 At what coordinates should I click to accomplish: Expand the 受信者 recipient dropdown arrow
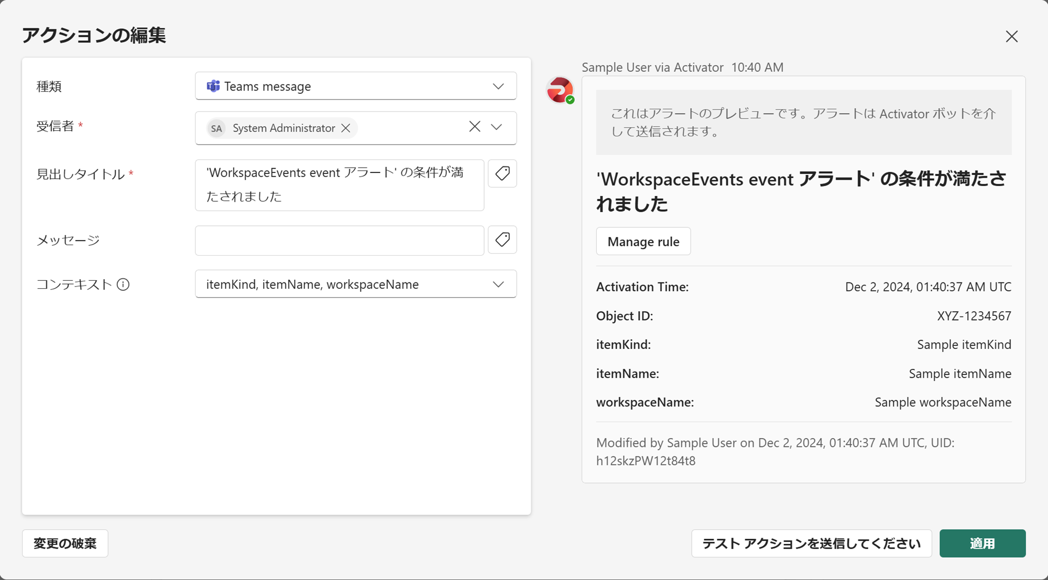(x=497, y=127)
